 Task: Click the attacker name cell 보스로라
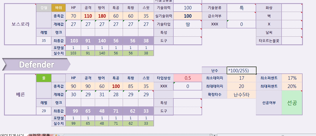[20, 24]
